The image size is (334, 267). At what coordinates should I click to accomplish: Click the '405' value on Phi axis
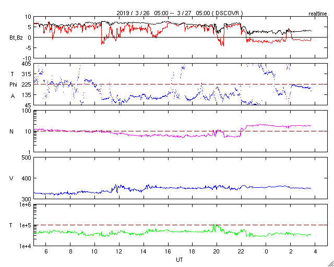click(27, 64)
